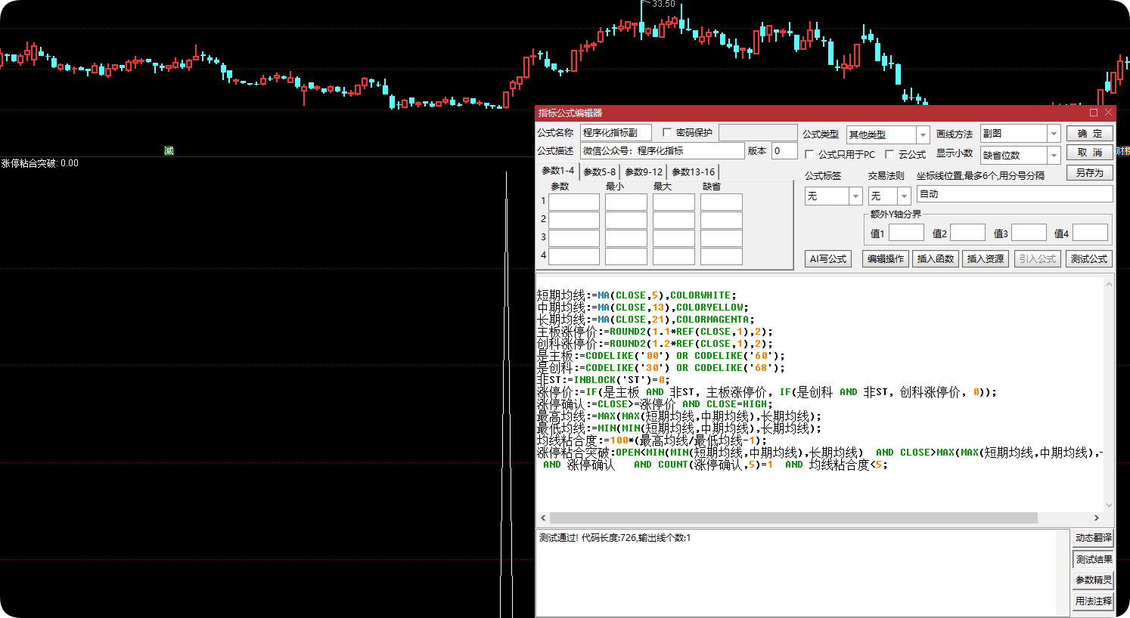Run the 测试公式 button
1130x618 pixels.
pos(1089,259)
